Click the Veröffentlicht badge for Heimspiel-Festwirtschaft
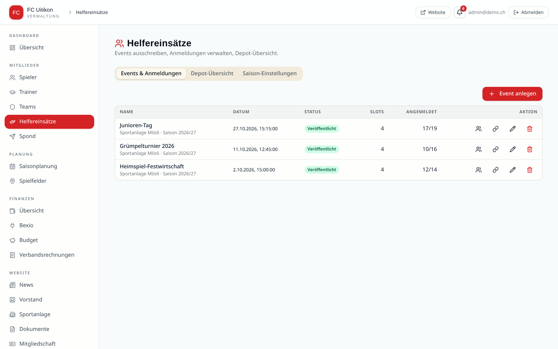The width and height of the screenshot is (558, 349). (x=322, y=170)
